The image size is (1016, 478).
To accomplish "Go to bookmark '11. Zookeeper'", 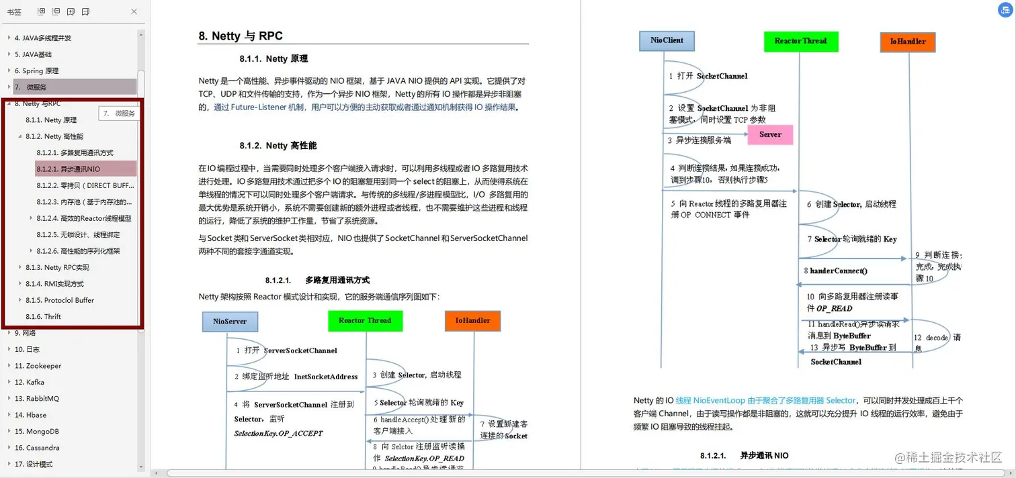I will 38,366.
